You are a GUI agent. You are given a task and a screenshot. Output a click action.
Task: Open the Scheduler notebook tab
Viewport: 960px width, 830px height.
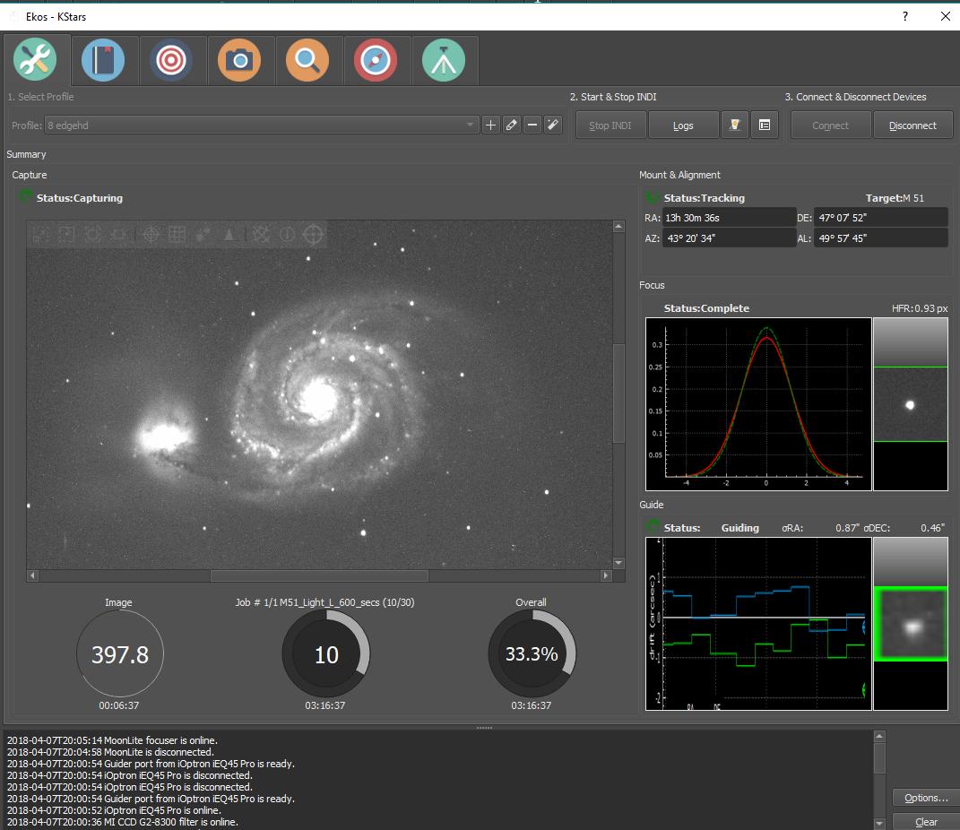pyautogui.click(x=103, y=60)
